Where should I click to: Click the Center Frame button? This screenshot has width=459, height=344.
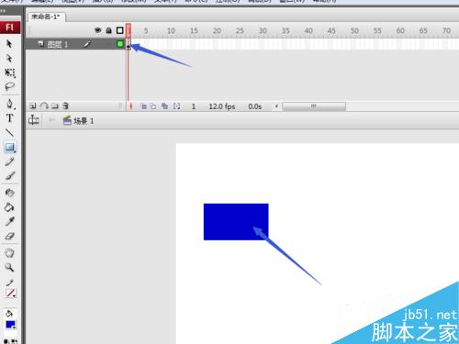coord(131,106)
